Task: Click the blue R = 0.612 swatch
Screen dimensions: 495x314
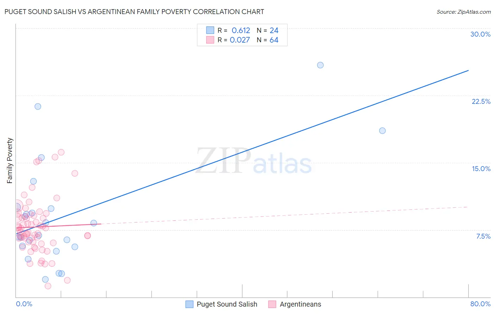Action: [x=210, y=30]
